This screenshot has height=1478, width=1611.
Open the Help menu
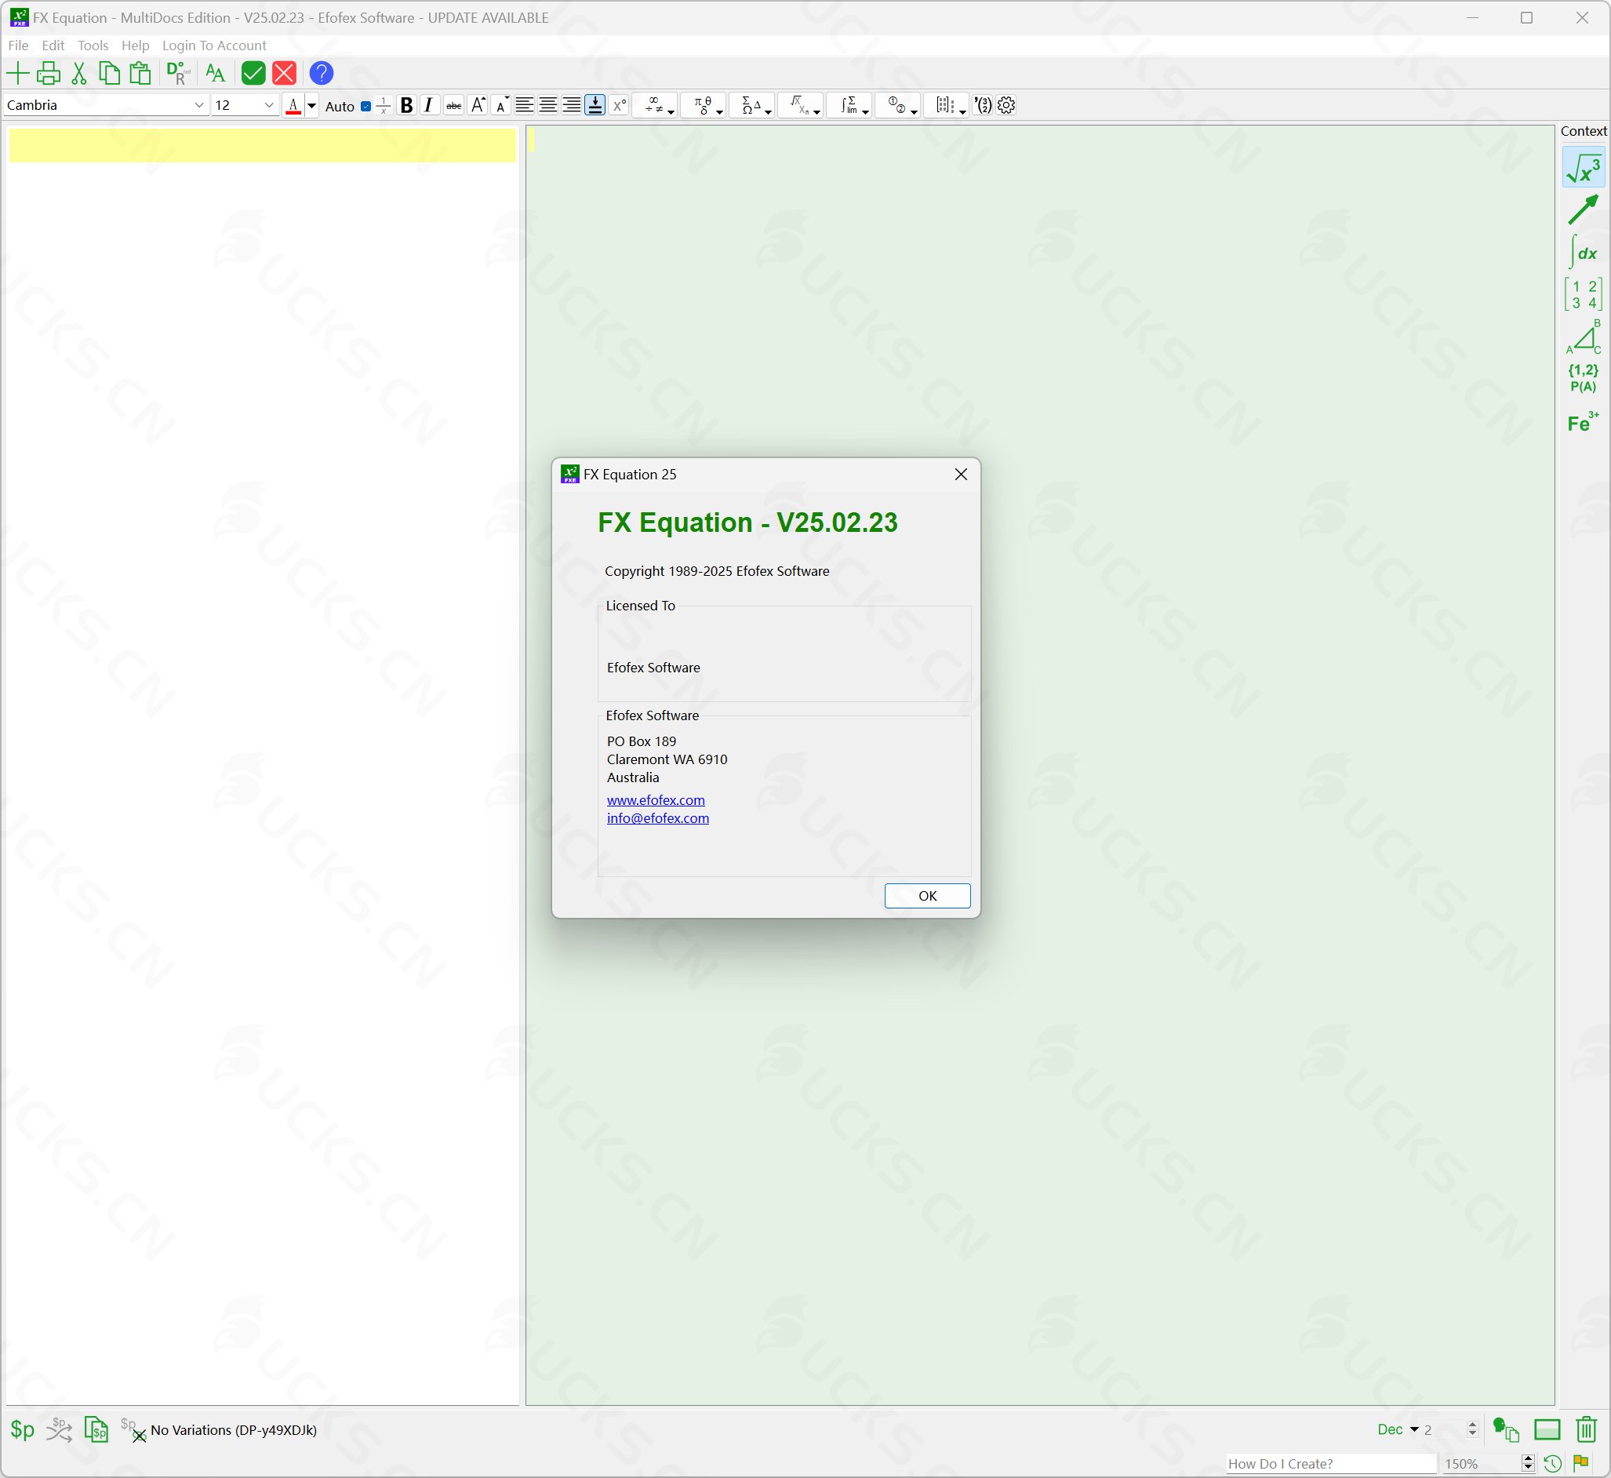tap(135, 46)
